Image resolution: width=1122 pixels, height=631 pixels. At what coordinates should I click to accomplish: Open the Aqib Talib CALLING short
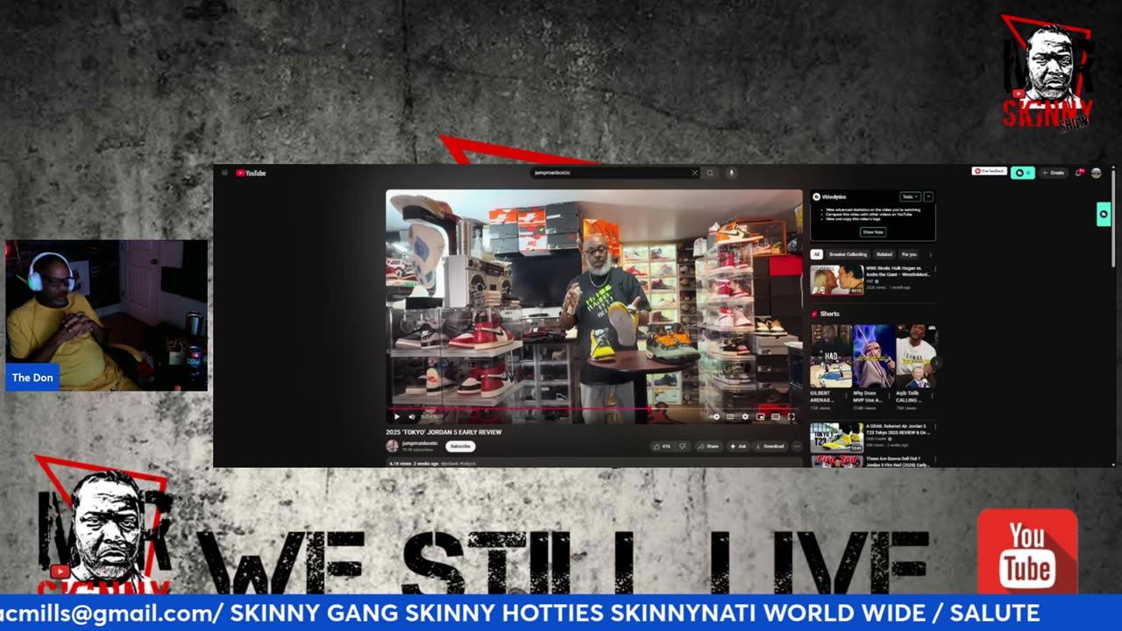[x=916, y=356]
